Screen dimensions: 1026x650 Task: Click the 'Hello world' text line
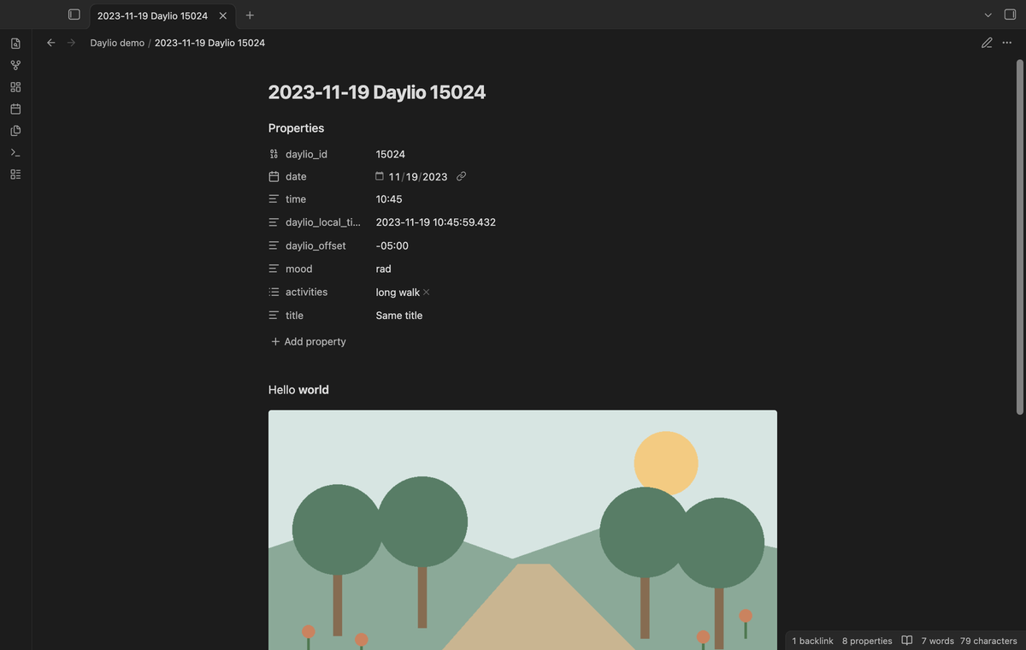[298, 389]
